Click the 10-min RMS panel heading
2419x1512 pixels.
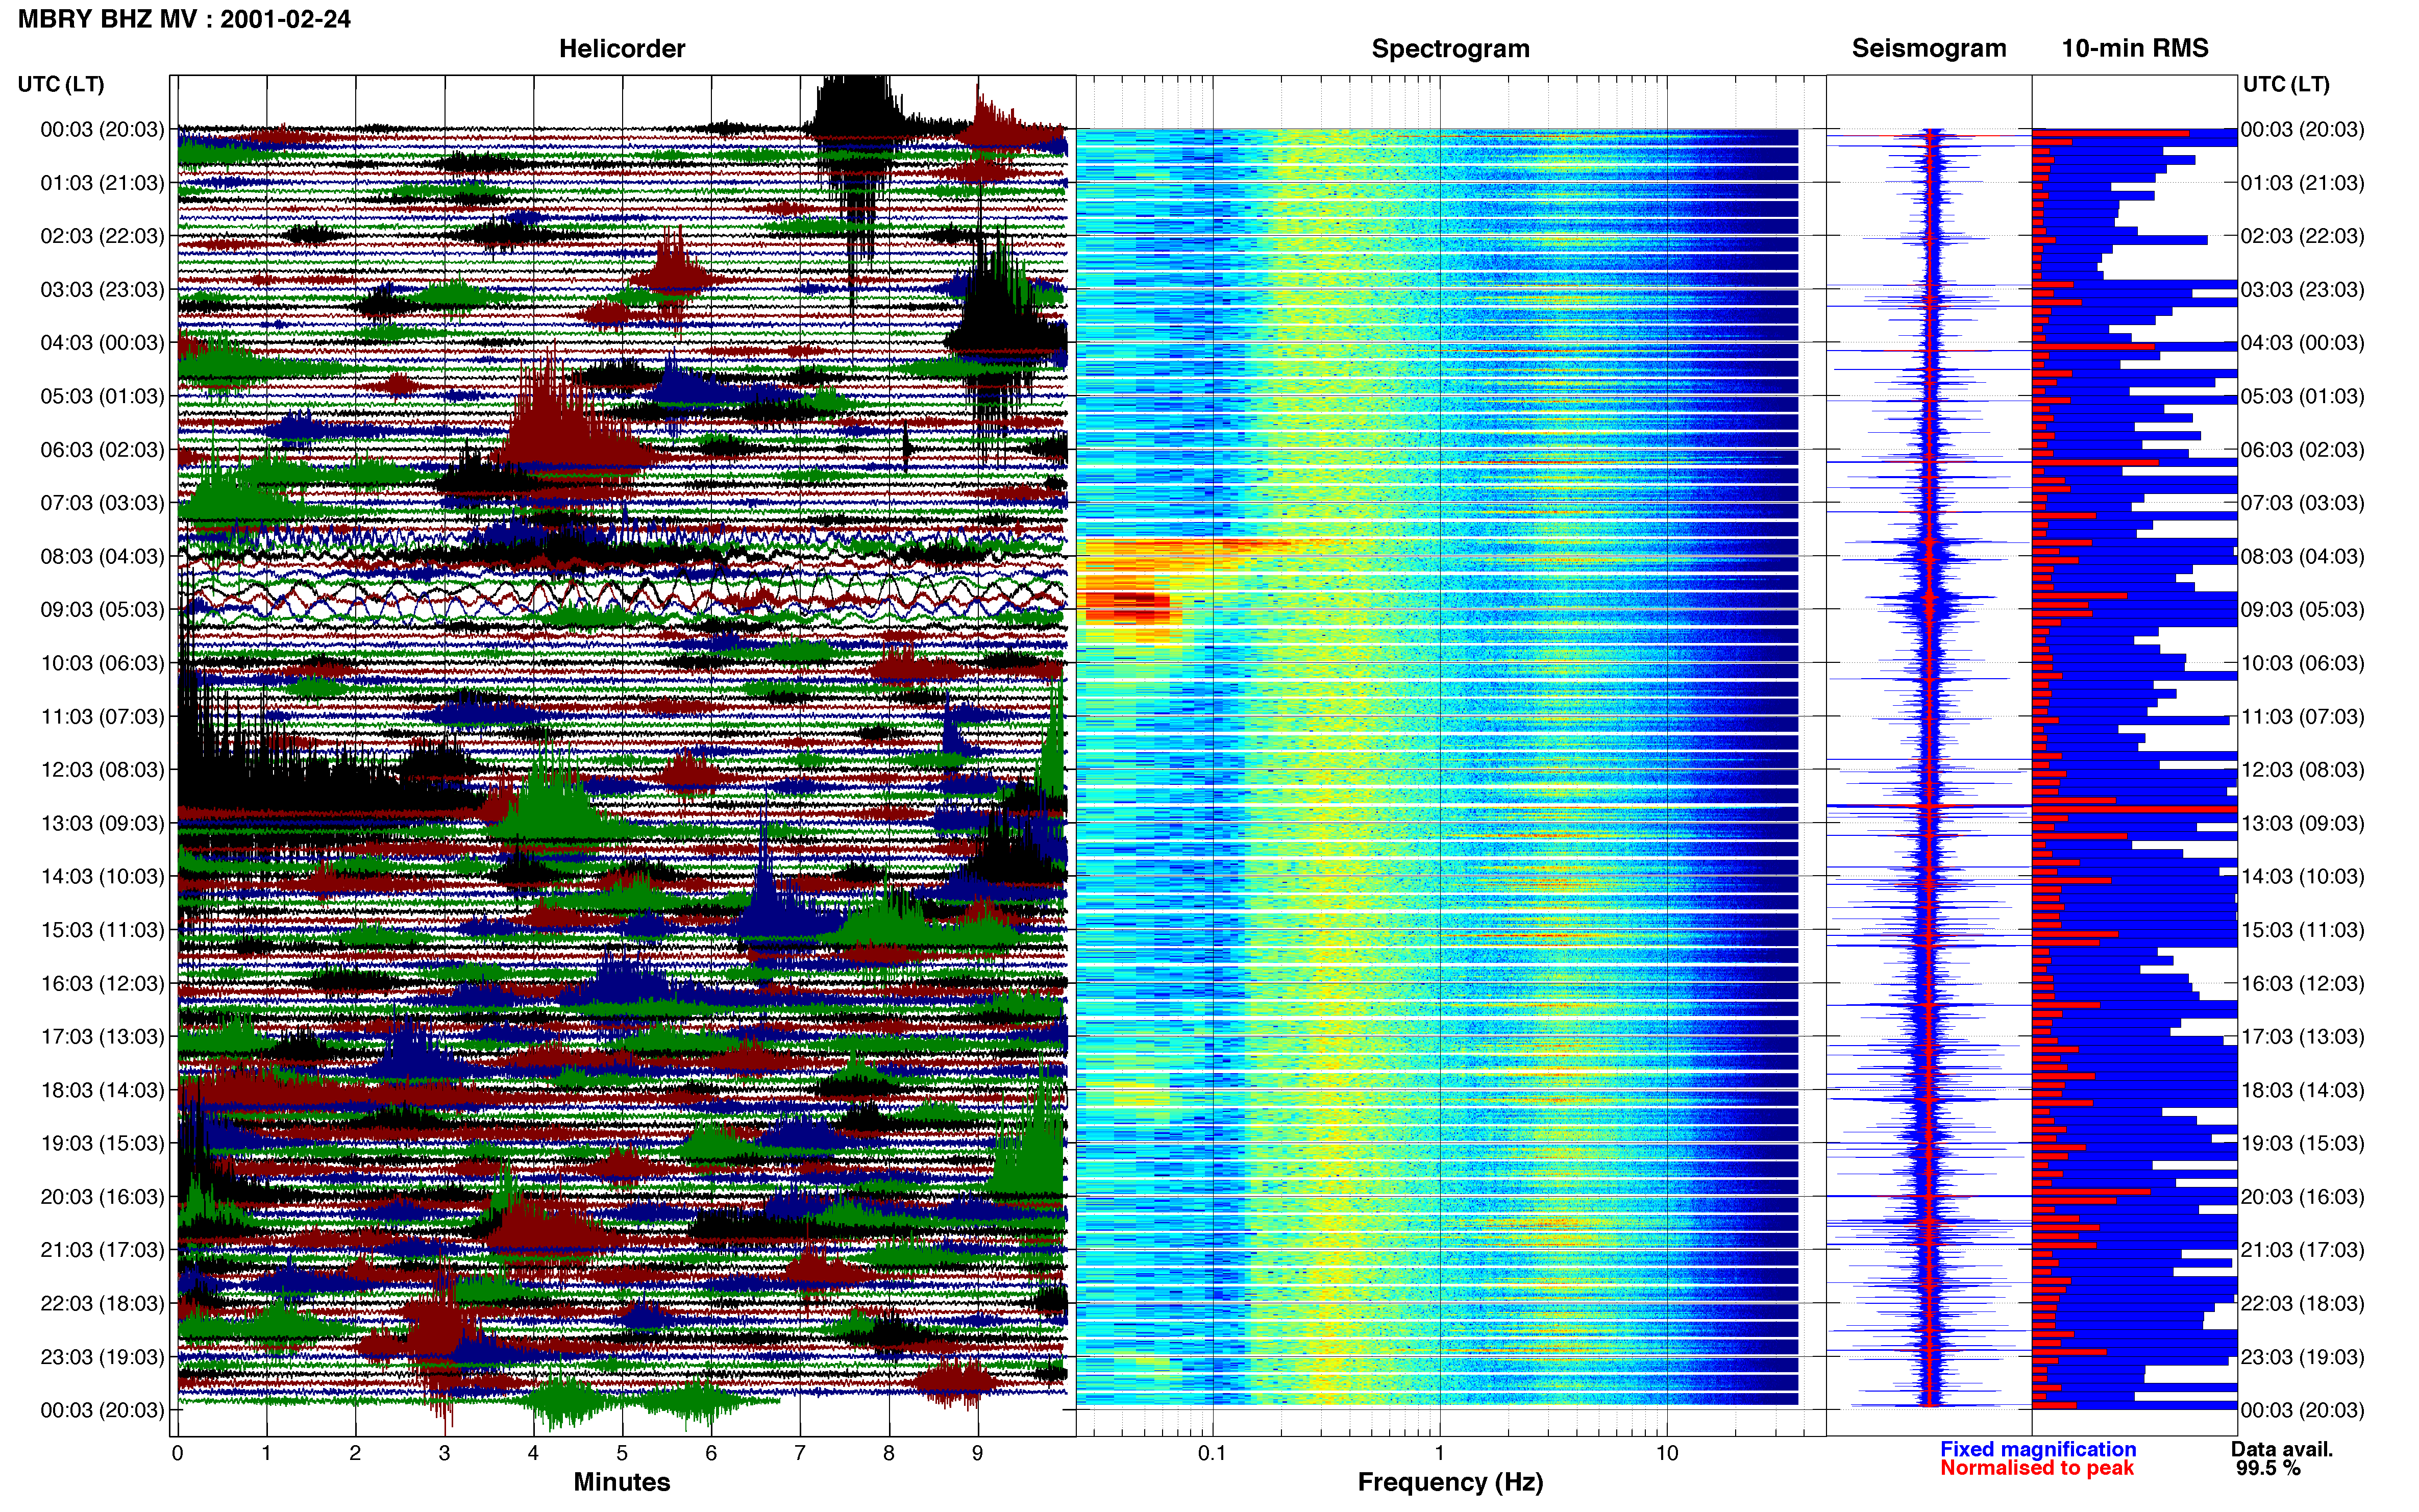tap(2134, 49)
